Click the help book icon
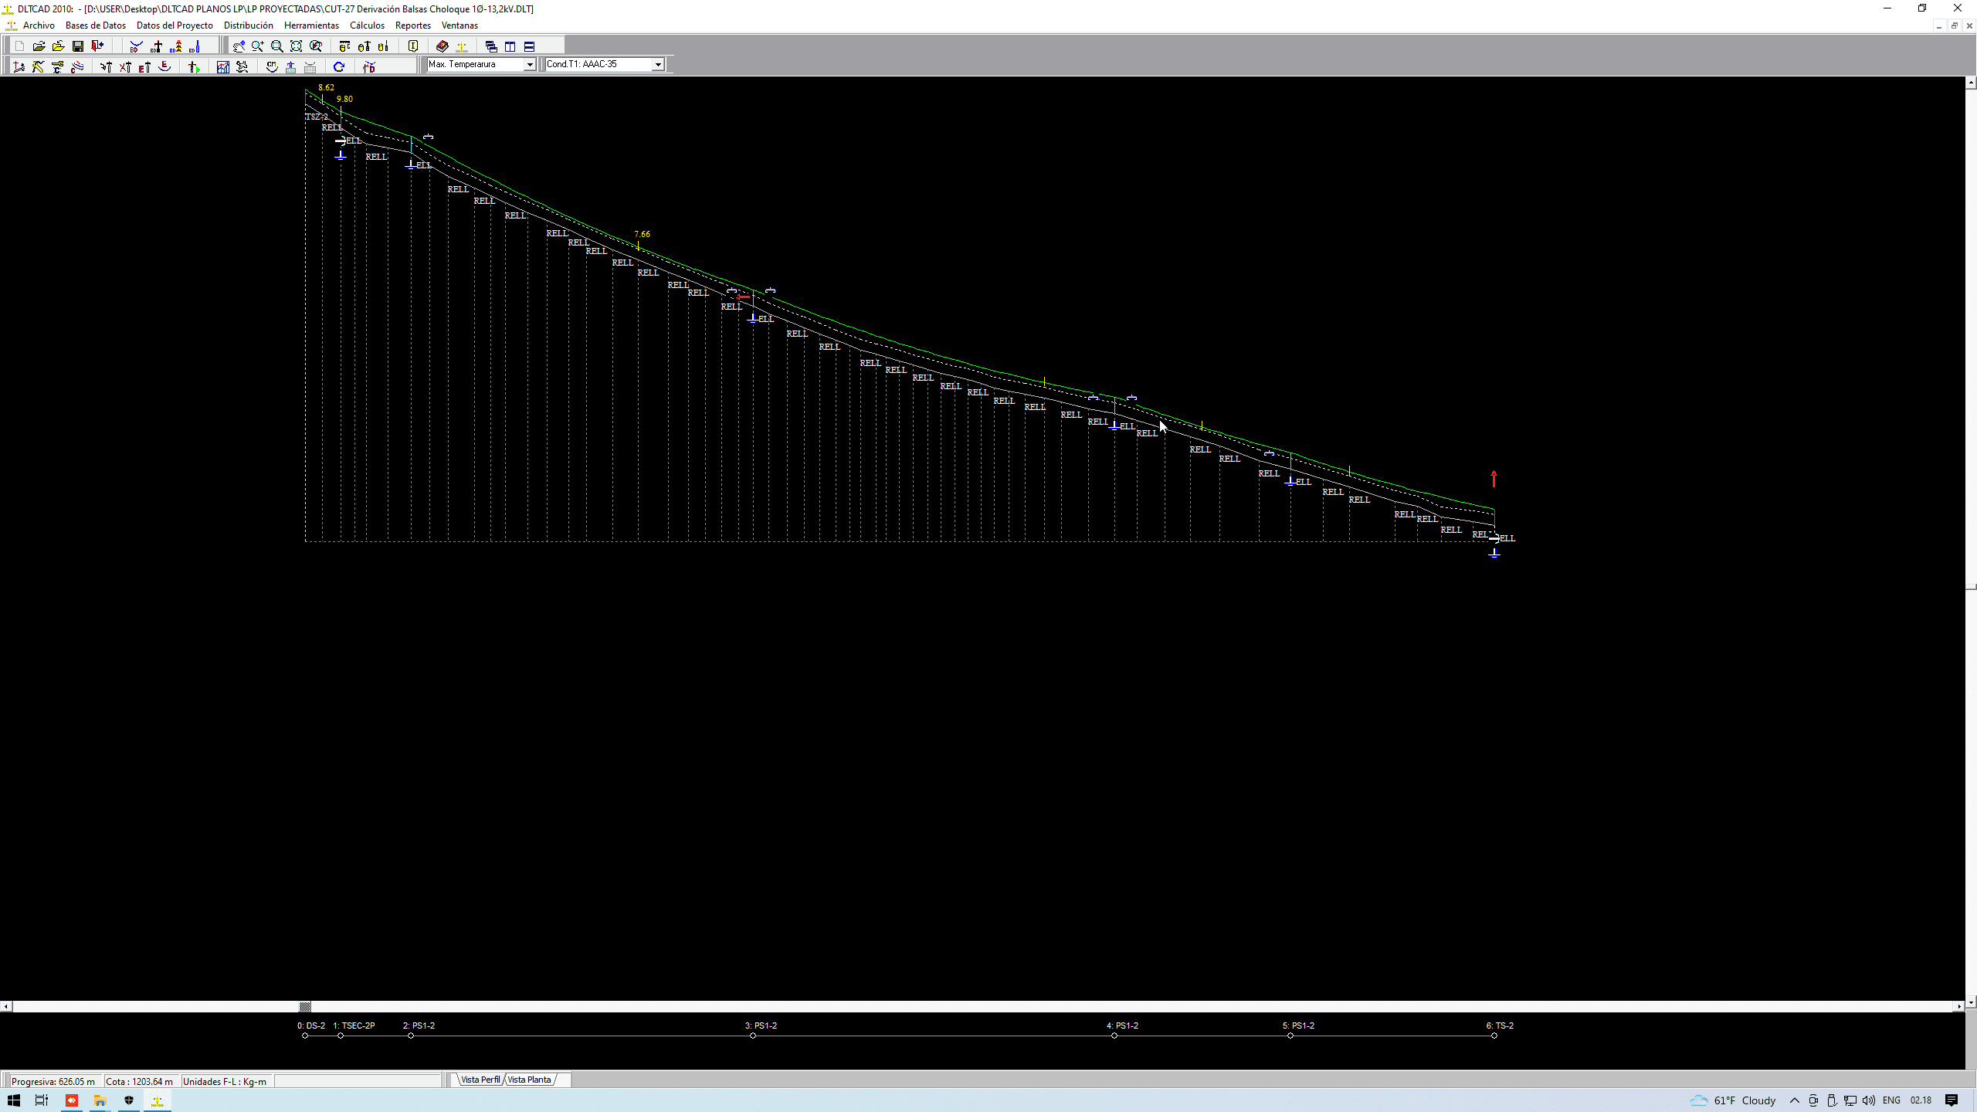1977x1112 pixels. tap(443, 46)
